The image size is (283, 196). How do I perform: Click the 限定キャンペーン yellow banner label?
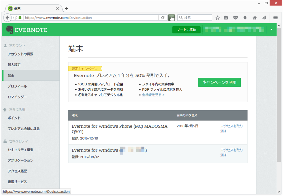pyautogui.click(x=85, y=69)
